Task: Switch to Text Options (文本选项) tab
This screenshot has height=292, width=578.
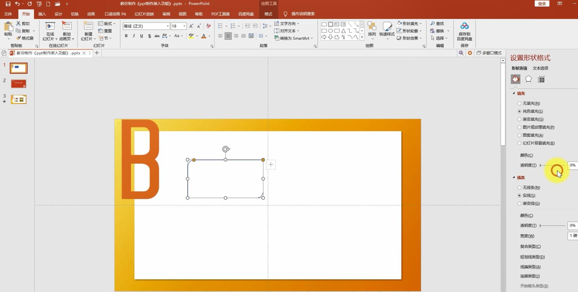Action: pyautogui.click(x=540, y=68)
